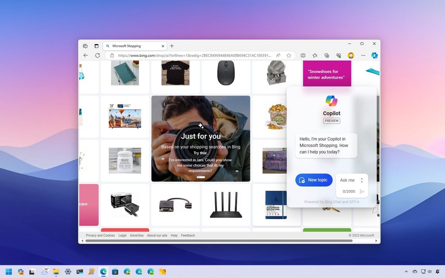Image resolution: width=445 pixels, height=278 pixels.
Task: Click the Refresh page icon
Action: pos(98,55)
